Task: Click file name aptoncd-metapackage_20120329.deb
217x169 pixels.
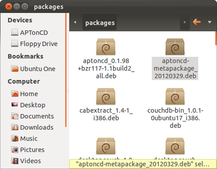Action: (x=175, y=68)
